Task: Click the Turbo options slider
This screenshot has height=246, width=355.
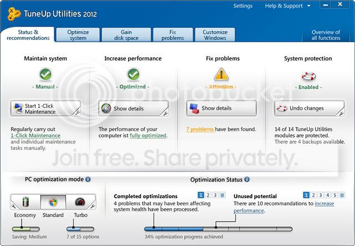Action: 80,229
